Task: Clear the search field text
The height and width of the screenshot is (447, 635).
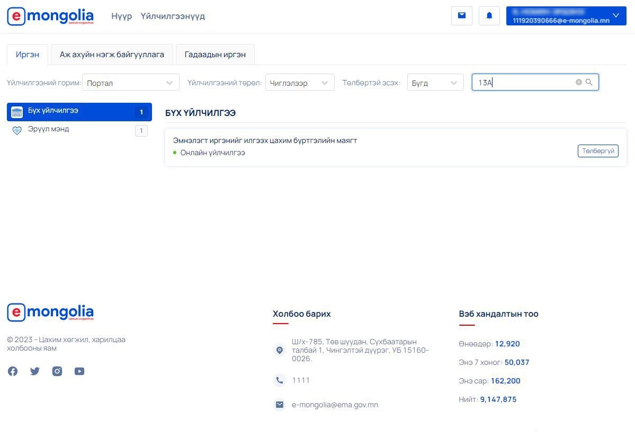Action: click(578, 82)
